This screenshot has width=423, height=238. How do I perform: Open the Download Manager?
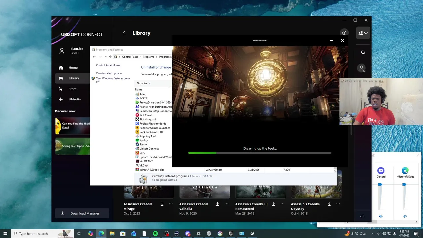tap(82, 213)
